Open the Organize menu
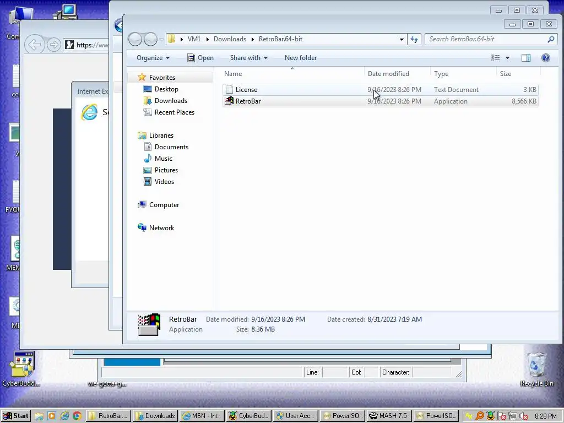This screenshot has height=423, width=564. [x=153, y=58]
